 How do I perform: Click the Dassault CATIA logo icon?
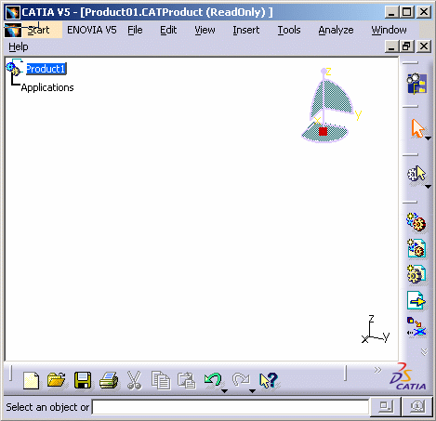point(408,376)
